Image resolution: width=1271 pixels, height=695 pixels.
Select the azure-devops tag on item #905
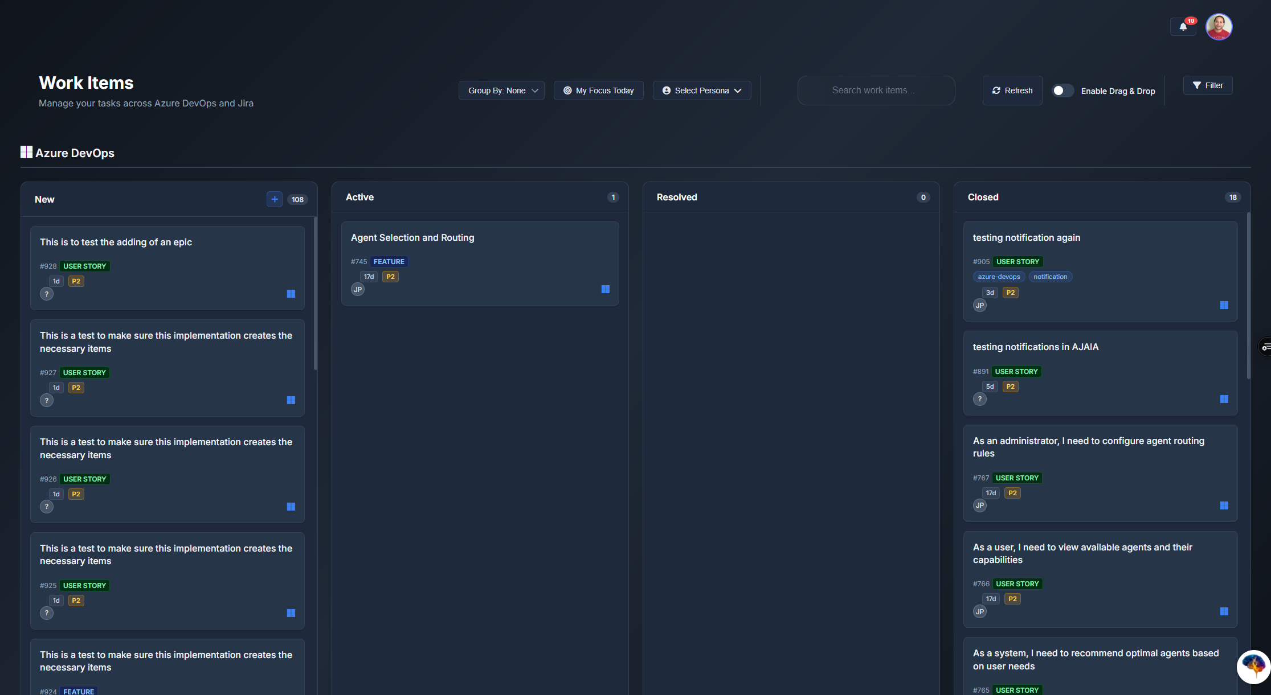coord(998,276)
